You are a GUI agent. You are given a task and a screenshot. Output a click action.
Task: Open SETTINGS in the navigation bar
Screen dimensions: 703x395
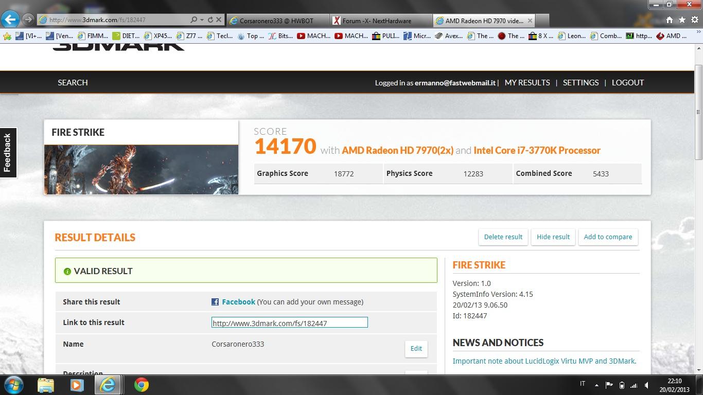[x=581, y=82]
